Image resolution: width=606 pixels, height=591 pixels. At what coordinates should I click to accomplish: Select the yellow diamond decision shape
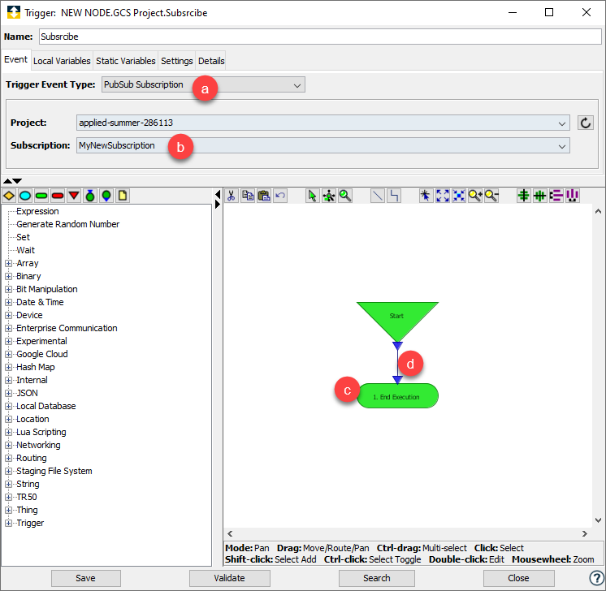tap(9, 196)
